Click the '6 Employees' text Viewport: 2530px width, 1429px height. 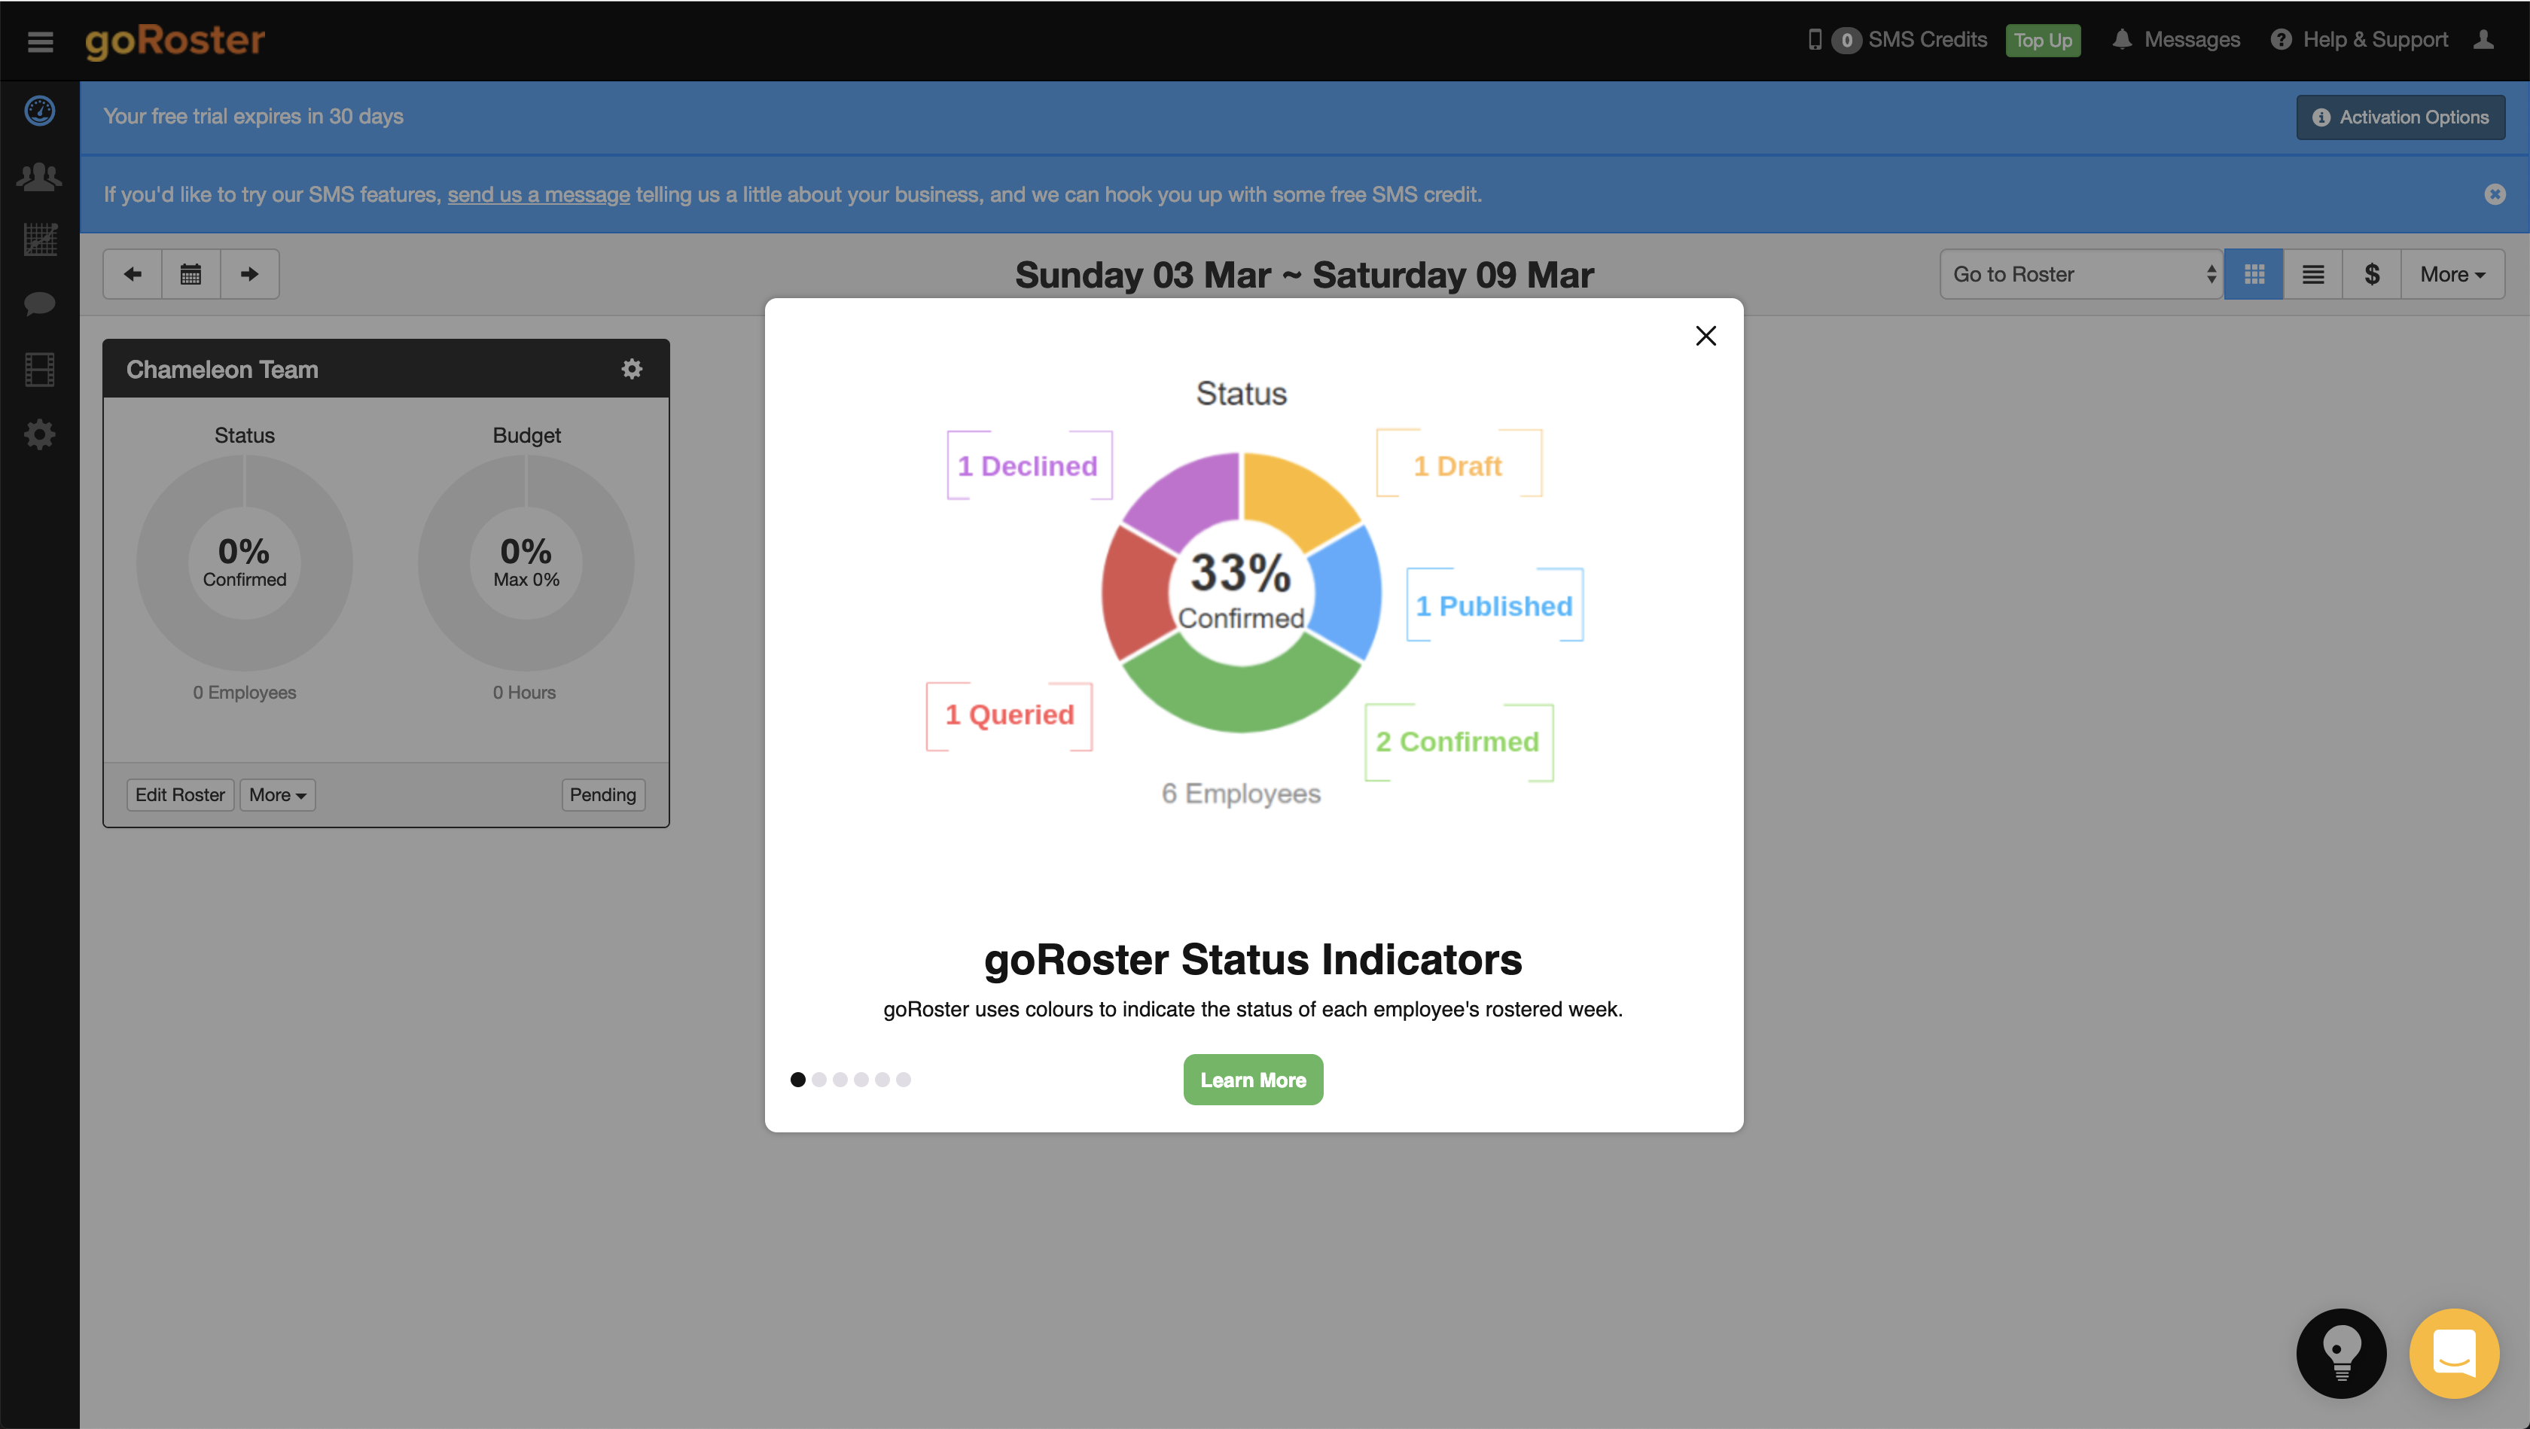point(1240,794)
